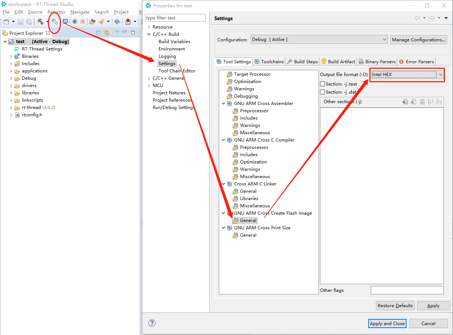Switch to the Build Steps tab
Viewport: 453px width, 335px height.
[302, 62]
